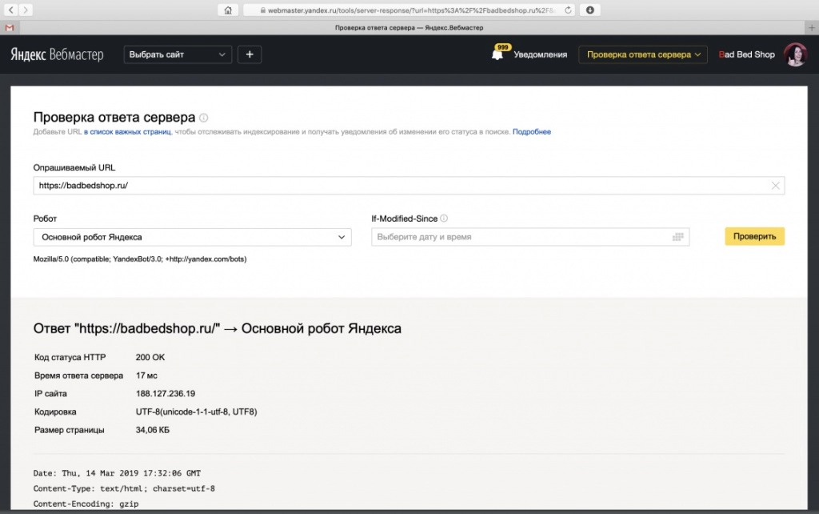
Task: Open the browser downloads icon
Action: click(589, 10)
